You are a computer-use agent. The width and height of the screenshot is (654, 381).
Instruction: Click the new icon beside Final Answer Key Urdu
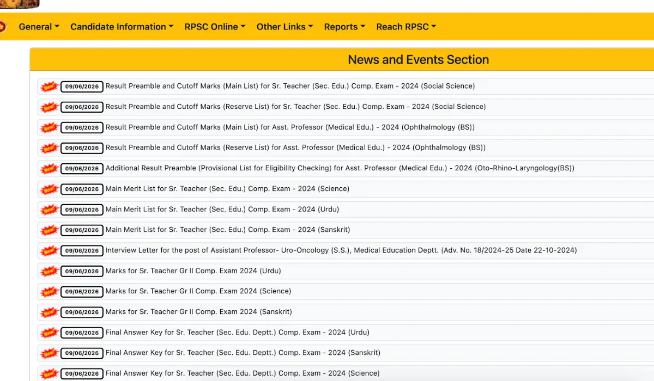(50, 333)
